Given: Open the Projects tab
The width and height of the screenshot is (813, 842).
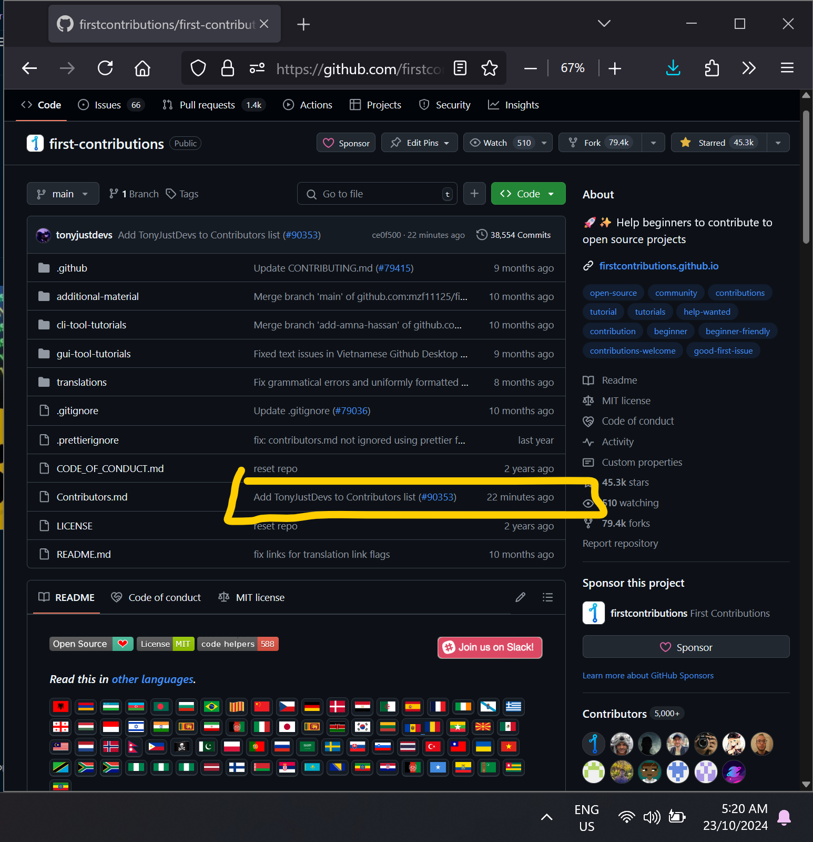Looking at the screenshot, I should 375,105.
